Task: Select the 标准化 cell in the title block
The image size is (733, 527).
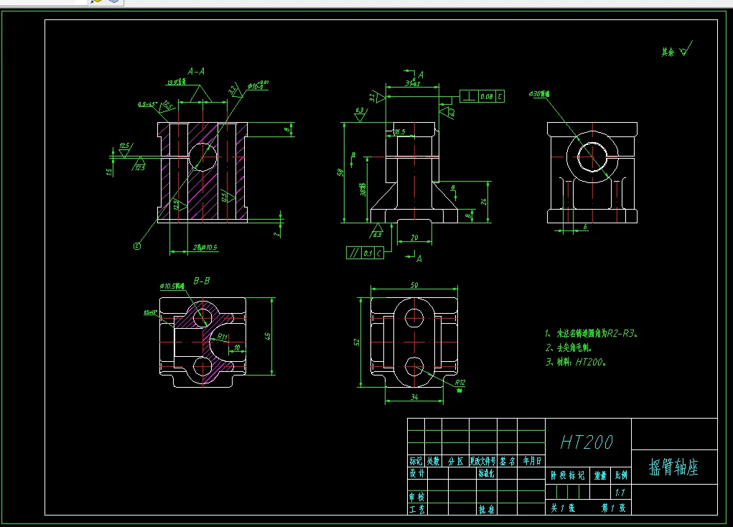Action: [x=486, y=473]
